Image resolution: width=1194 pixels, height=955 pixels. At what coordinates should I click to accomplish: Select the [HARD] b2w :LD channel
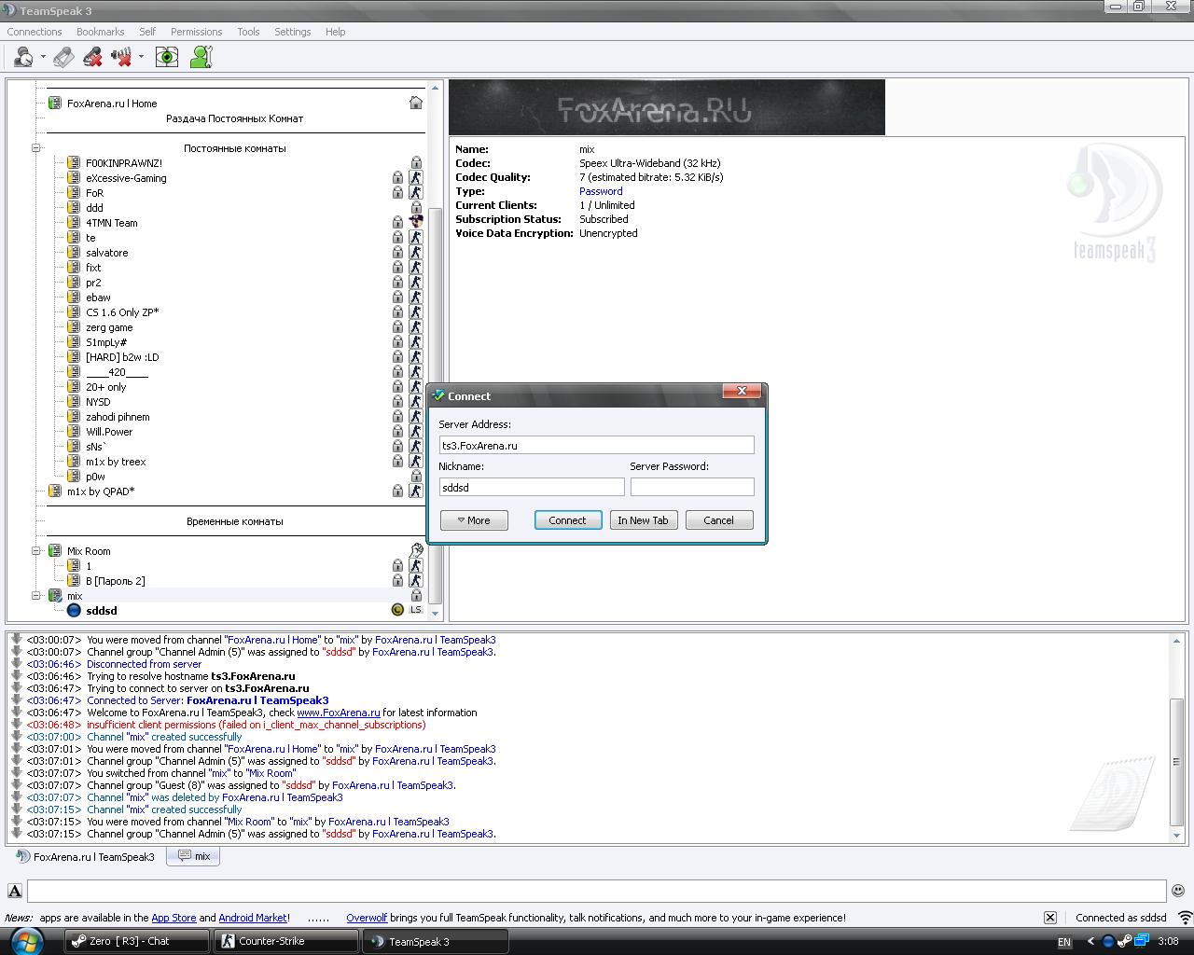click(122, 357)
